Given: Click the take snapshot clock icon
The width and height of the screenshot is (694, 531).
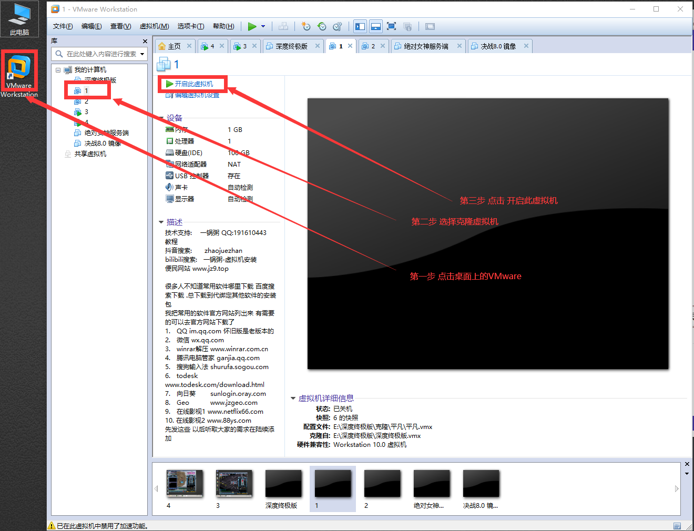Looking at the screenshot, I should point(306,26).
